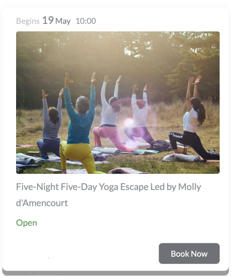Click the date number 19
The height and width of the screenshot is (276, 235).
48,20
